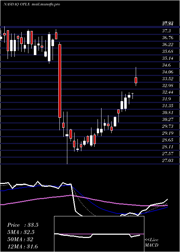Viewport: 180px width, 252px height.
Task: Click the 35.14 price axis label
Action: point(168,58)
